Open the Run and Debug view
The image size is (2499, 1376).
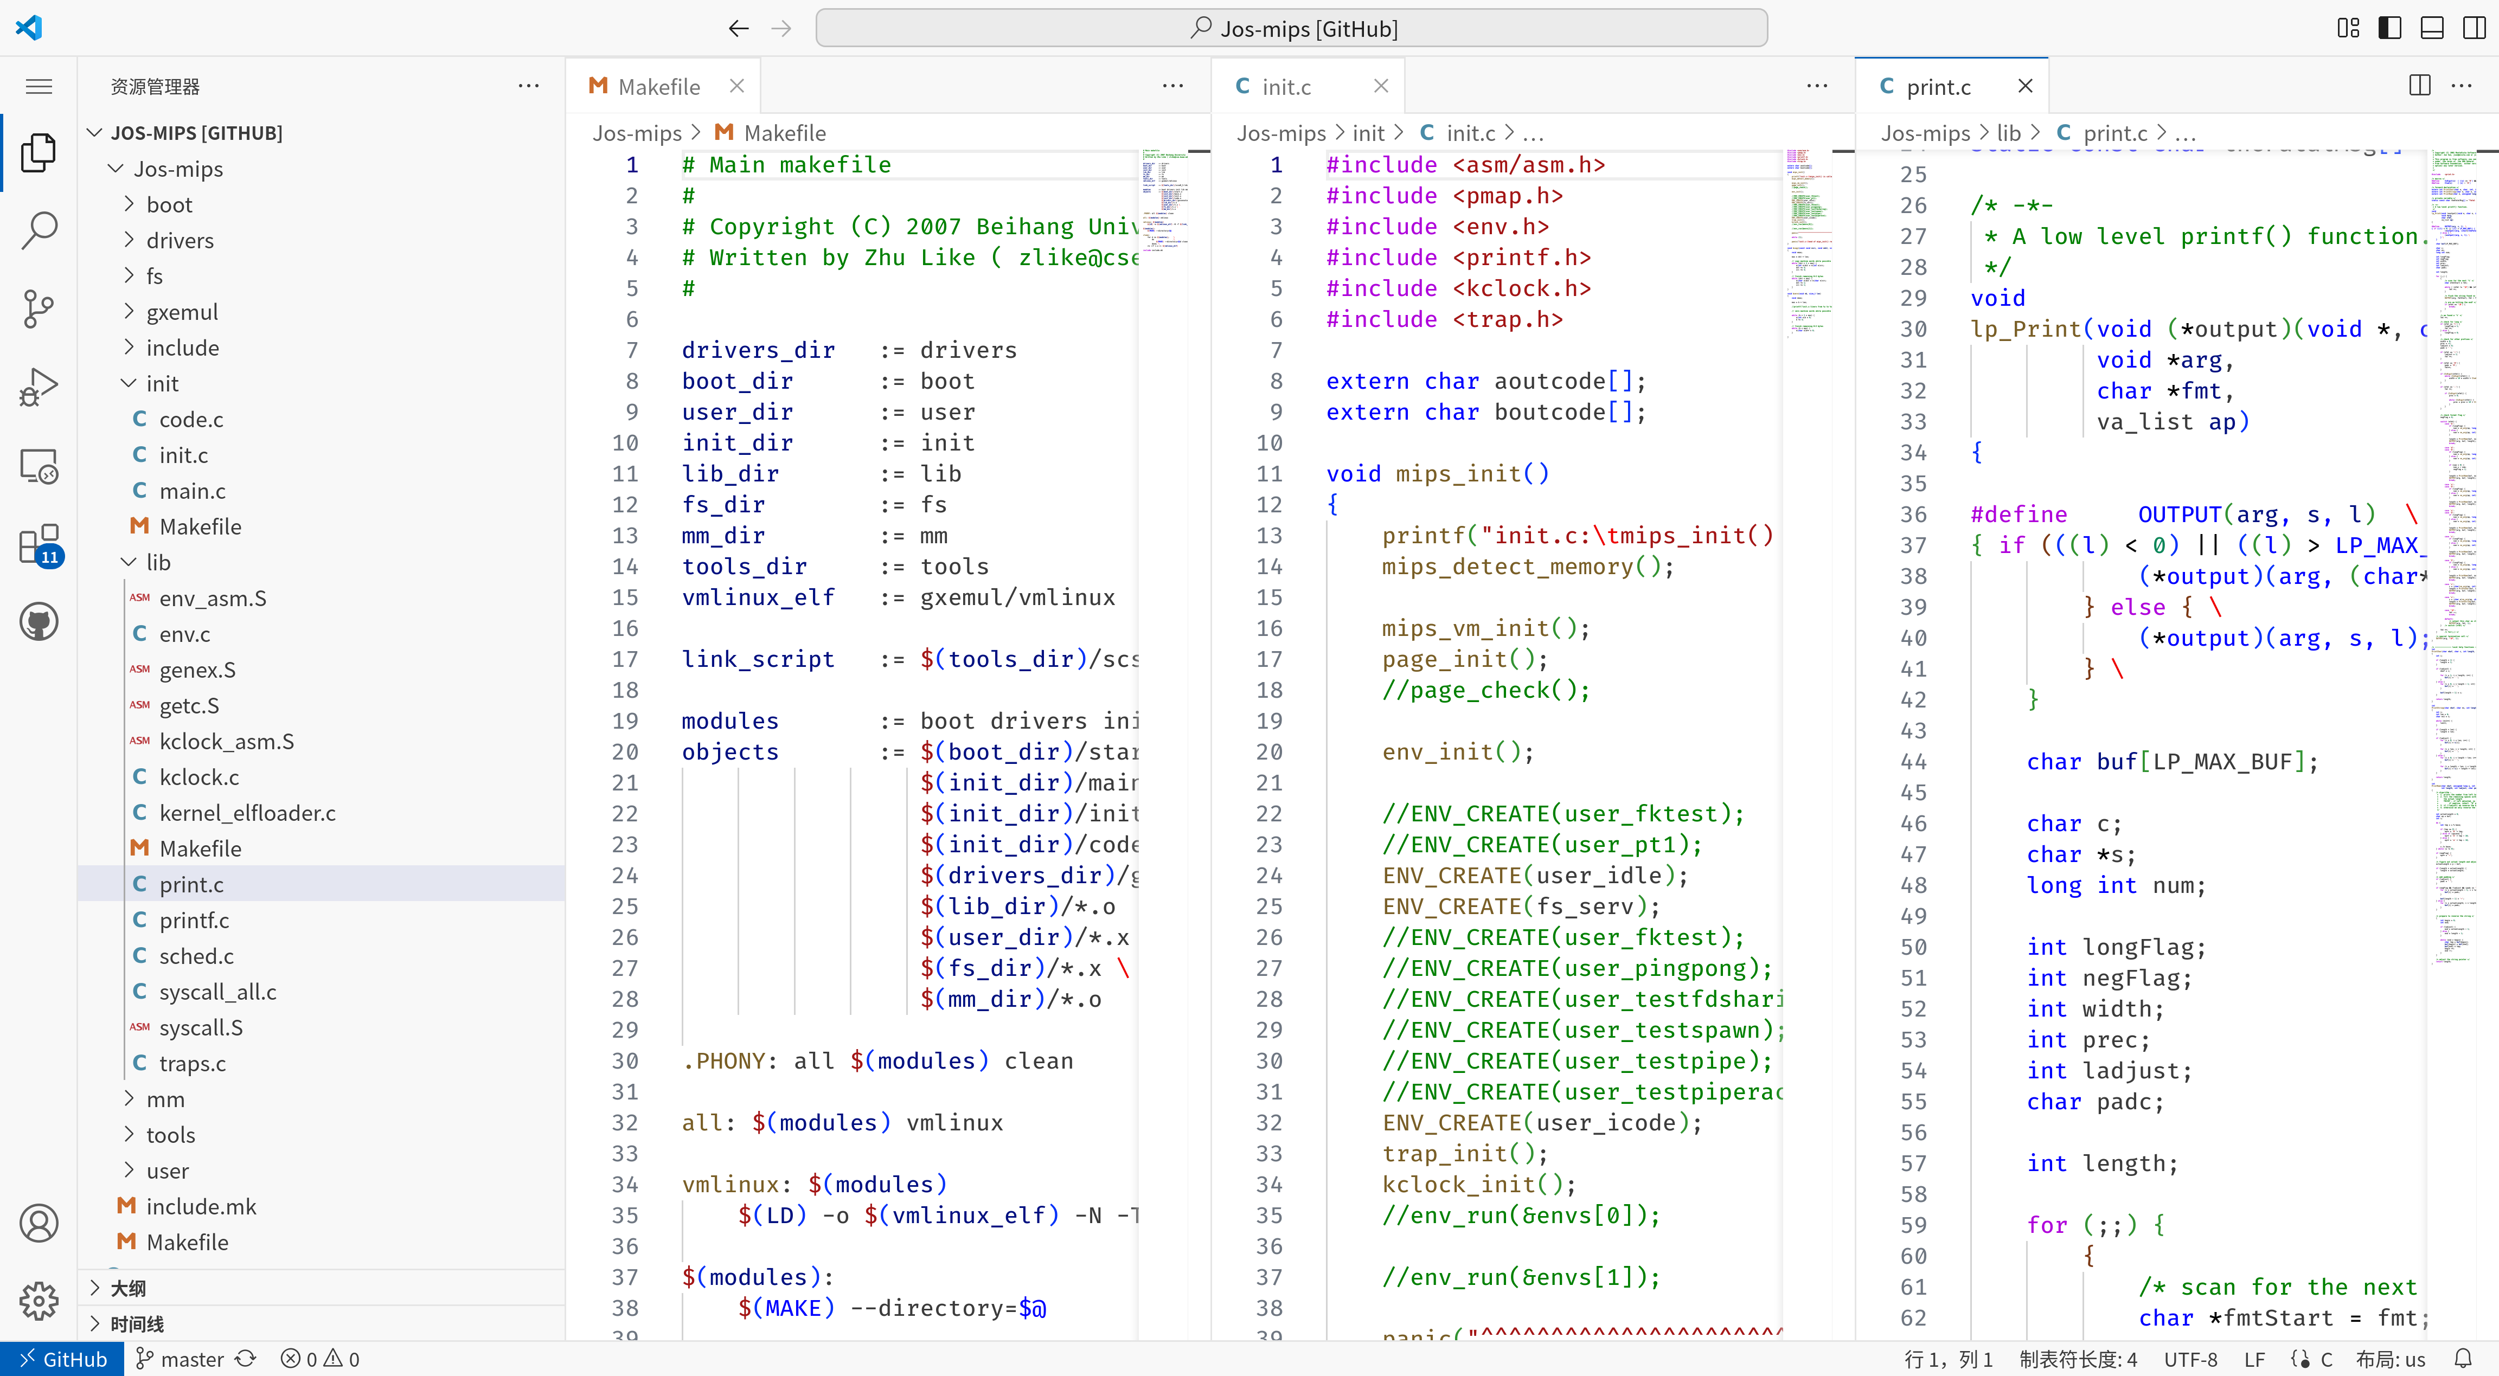click(x=39, y=386)
